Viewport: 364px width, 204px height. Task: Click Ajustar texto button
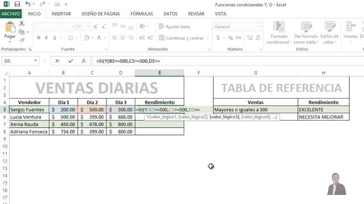[x=175, y=27]
